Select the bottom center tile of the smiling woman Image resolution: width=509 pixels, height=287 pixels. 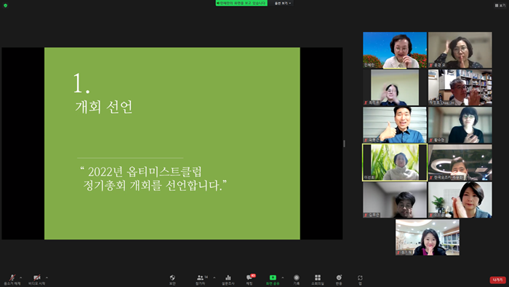pos(428,237)
